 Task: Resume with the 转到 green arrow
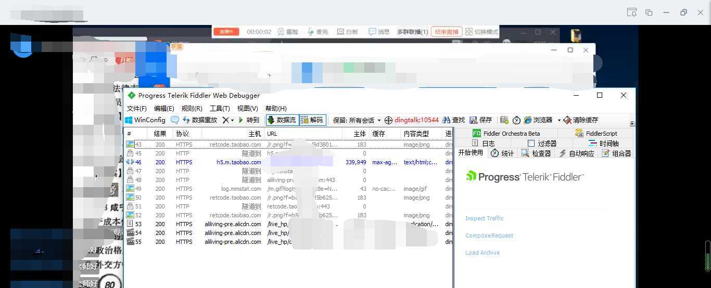click(x=249, y=120)
